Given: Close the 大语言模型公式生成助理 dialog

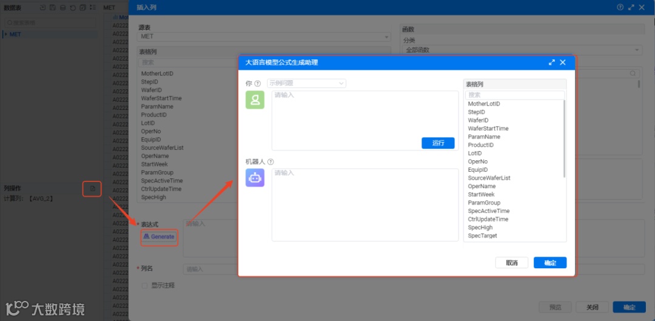Looking at the screenshot, I should pyautogui.click(x=563, y=63).
